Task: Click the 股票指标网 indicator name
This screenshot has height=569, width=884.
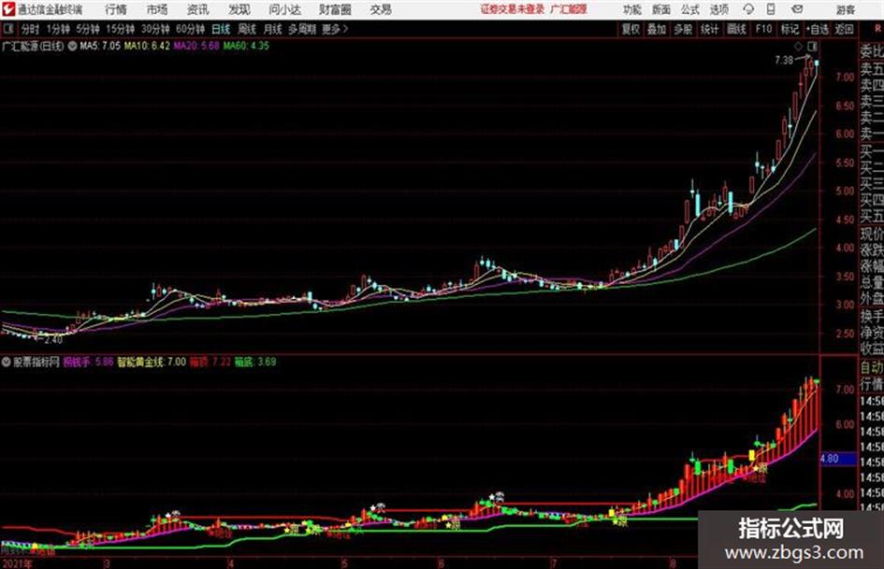Action: point(36,362)
